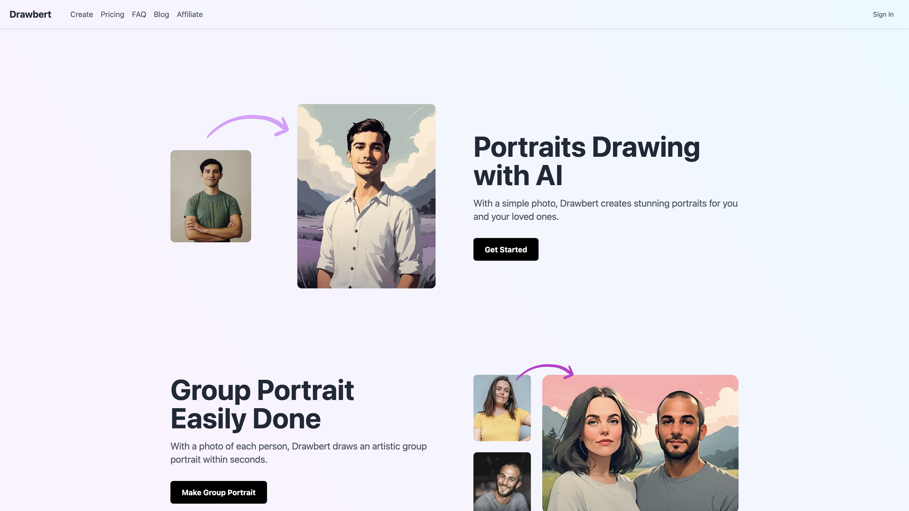
Task: Open the original photo of man in green shirt
Action: point(211,196)
